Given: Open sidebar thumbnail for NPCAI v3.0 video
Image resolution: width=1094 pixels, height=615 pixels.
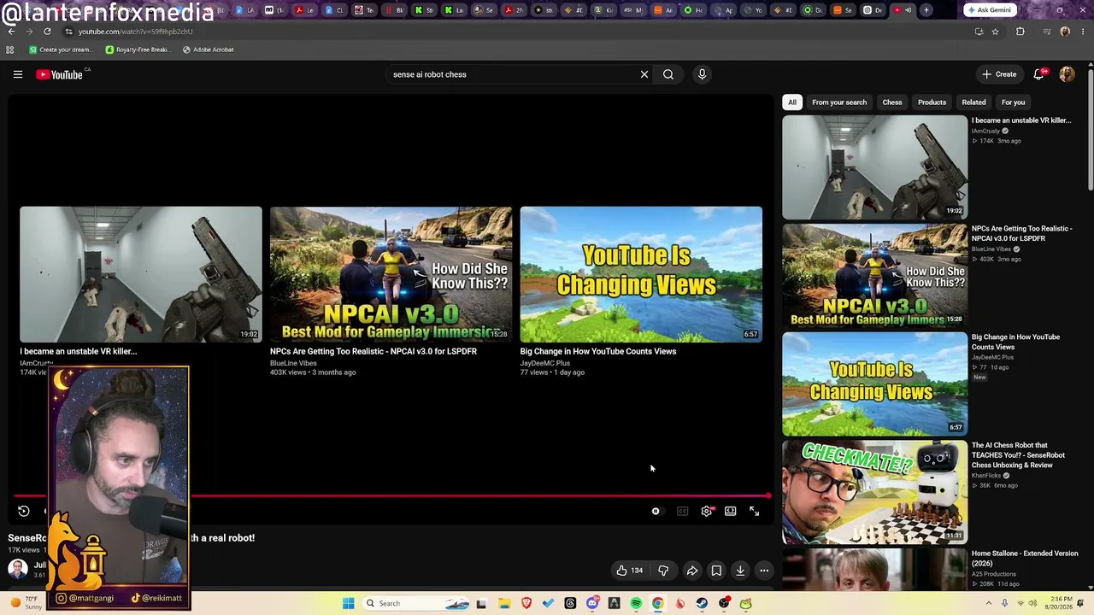Looking at the screenshot, I should pyautogui.click(x=875, y=276).
